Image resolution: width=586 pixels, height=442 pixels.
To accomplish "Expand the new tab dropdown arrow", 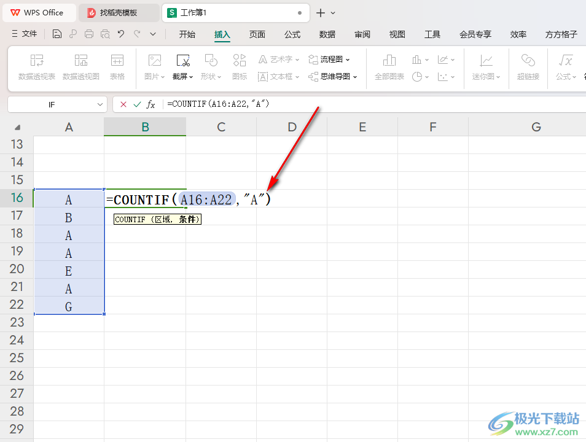I will point(333,13).
